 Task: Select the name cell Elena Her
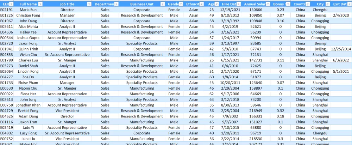(28, 94)
